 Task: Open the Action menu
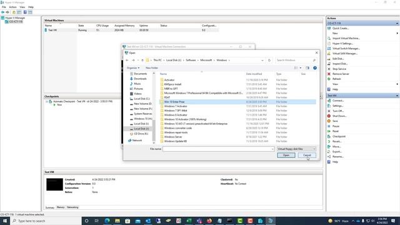(x=12, y=7)
